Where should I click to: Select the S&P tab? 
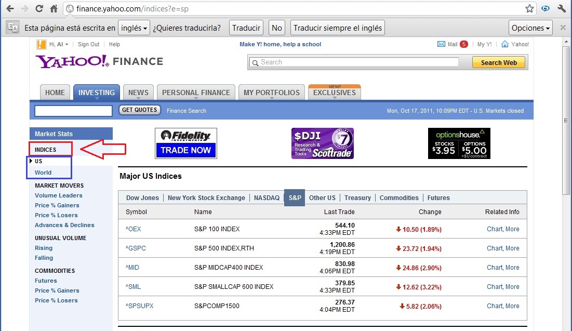295,198
